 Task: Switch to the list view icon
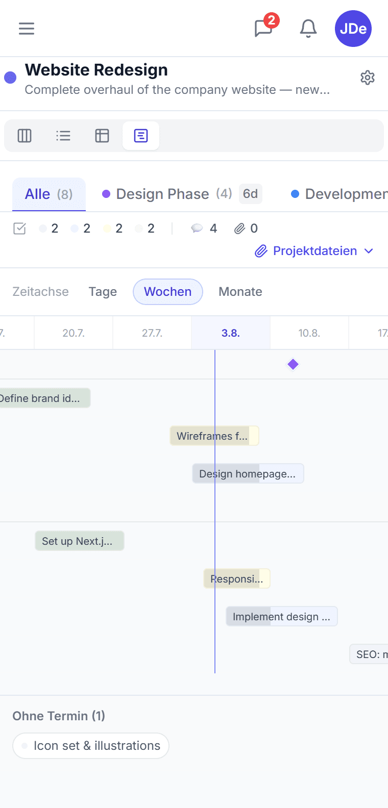(x=63, y=136)
